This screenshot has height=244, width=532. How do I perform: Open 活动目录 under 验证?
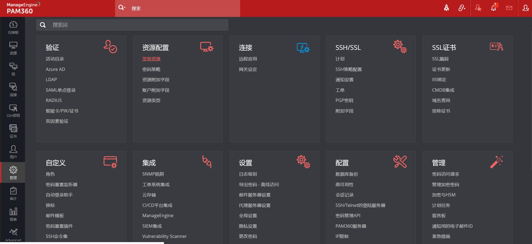(55, 59)
